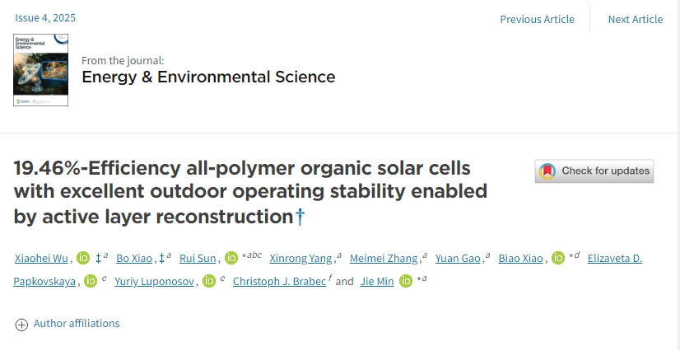This screenshot has height=351, width=680.
Task: Expand the Author affiliations section
Action: click(76, 324)
